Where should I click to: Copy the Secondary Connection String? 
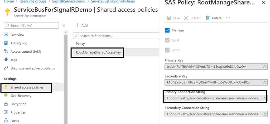[x=264, y=114]
